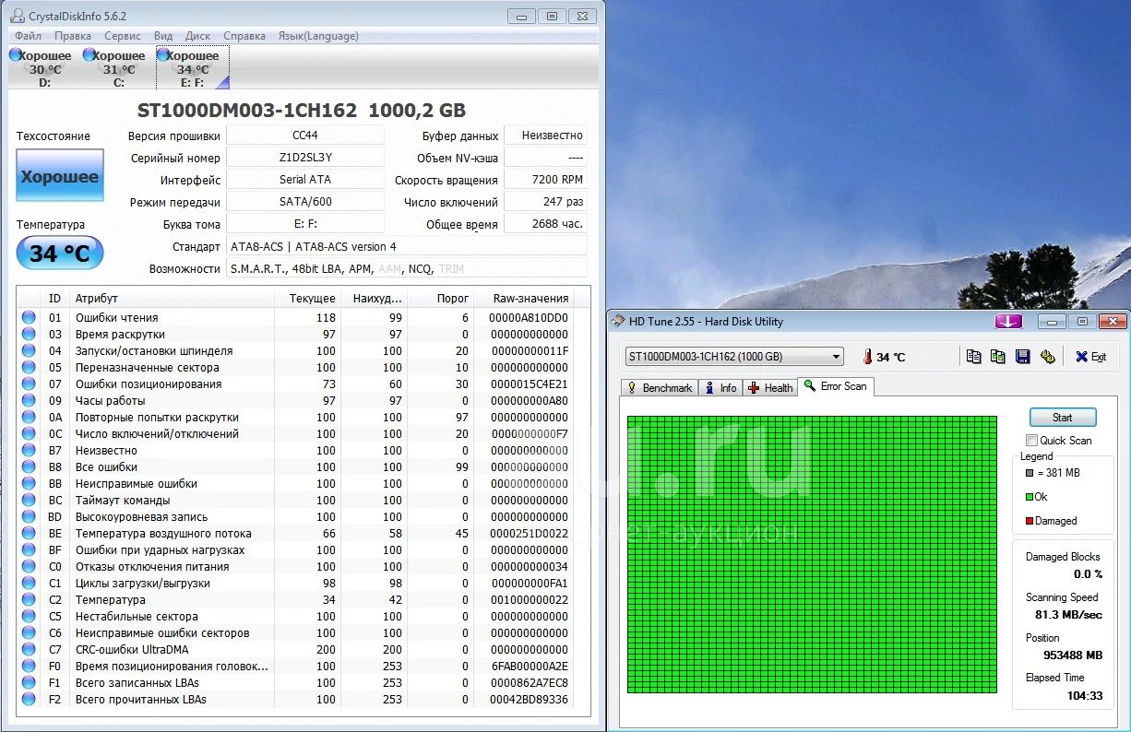Click the SATA/600 transfer mode field

305,202
